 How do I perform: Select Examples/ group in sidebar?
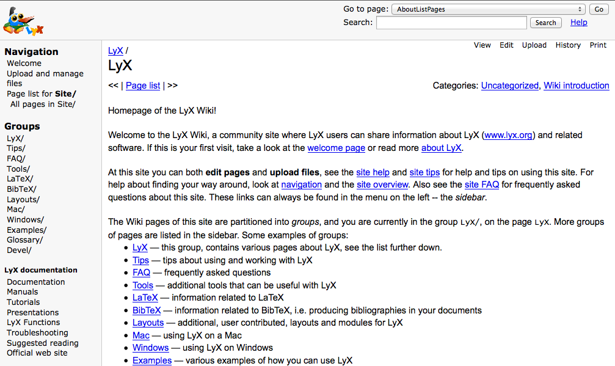(27, 230)
